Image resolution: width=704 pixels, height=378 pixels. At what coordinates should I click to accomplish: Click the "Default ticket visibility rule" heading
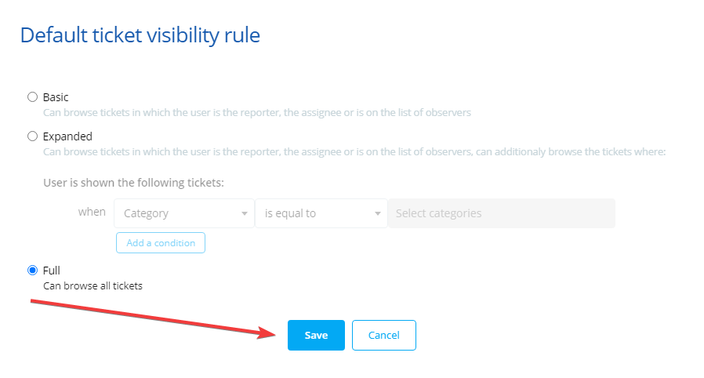[x=140, y=35]
